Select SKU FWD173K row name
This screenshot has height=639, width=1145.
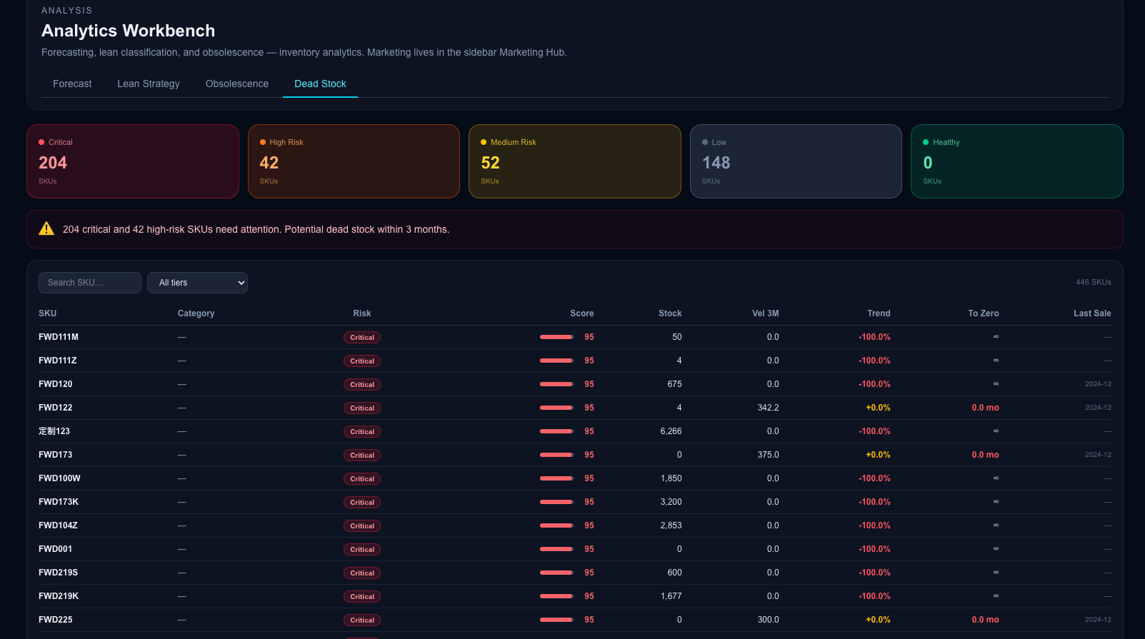click(59, 502)
